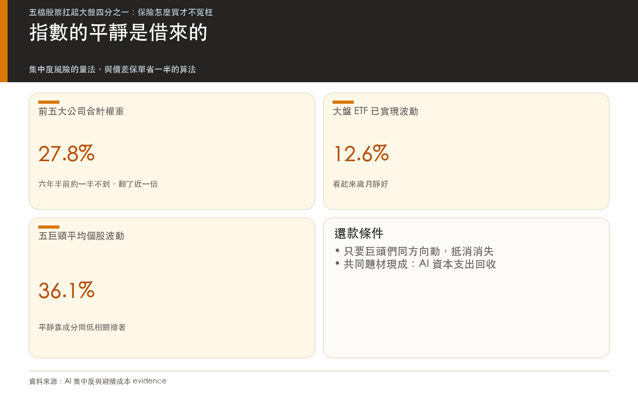The width and height of the screenshot is (638, 399).
Task: Click the bullet 共同題材現成：AI 資本支出回收
Action: pos(416,264)
